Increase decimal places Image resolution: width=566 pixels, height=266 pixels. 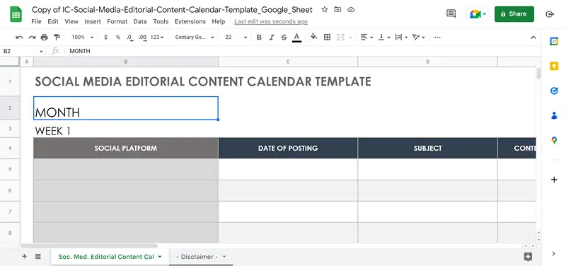143,37
